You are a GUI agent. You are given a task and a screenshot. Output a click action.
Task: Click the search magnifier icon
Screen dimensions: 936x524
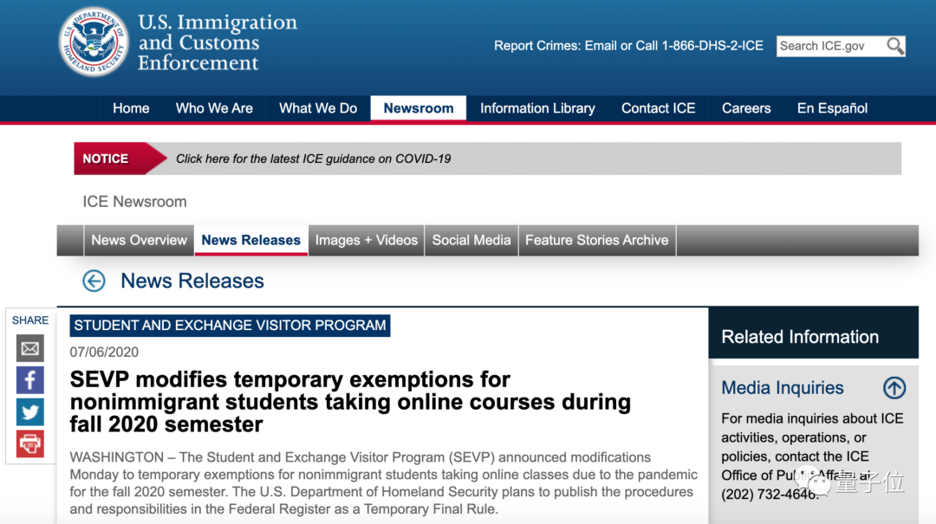pyautogui.click(x=894, y=46)
